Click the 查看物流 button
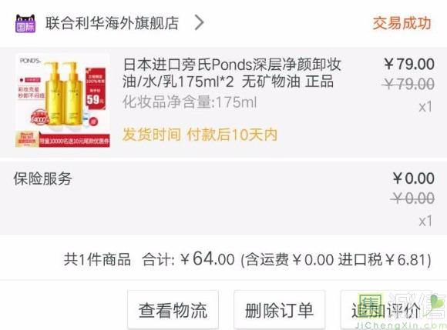 (173, 310)
